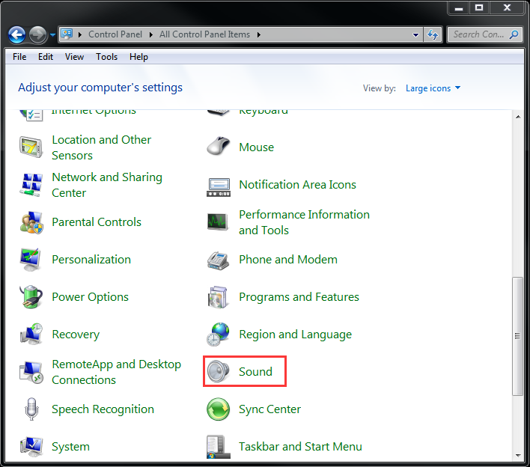Click the Forward navigation arrow
This screenshot has width=530, height=467.
[x=37, y=34]
